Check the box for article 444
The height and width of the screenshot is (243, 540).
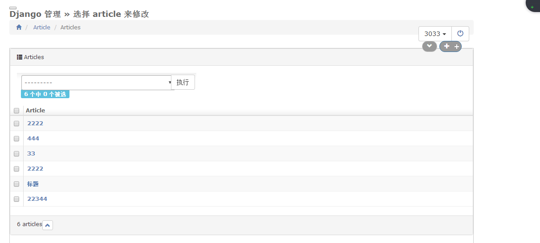[16, 139]
